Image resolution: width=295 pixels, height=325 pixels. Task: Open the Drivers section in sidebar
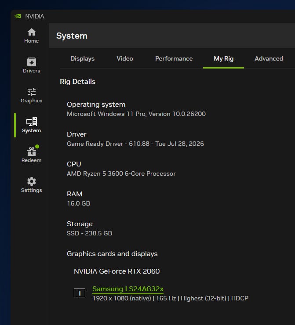(31, 65)
